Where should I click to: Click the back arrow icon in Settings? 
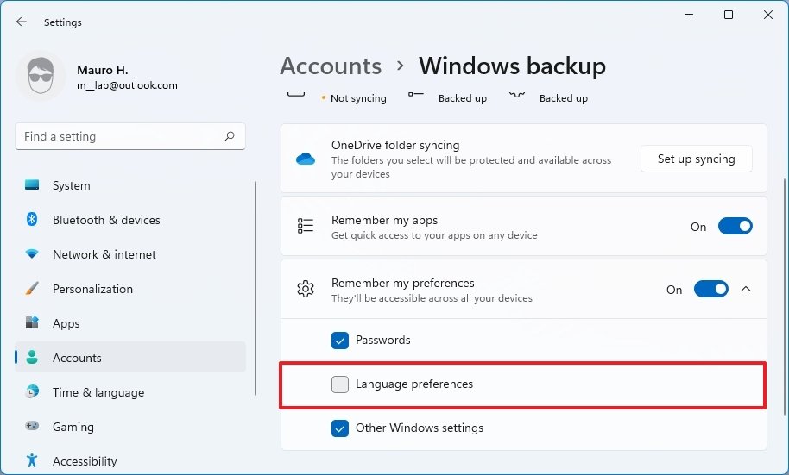coord(22,22)
